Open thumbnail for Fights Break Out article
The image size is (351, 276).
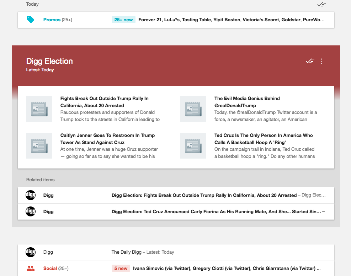tap(39, 109)
